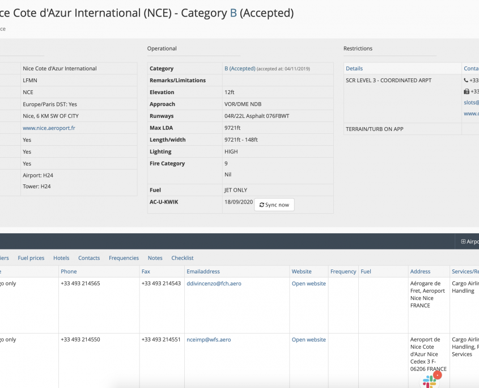Click the nceimp@wfs.aero email link
The height and width of the screenshot is (388, 479).
(x=209, y=340)
